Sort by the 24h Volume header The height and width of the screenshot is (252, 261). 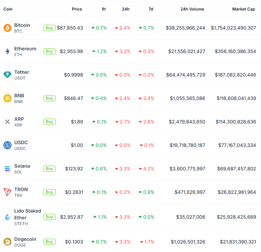(x=192, y=9)
